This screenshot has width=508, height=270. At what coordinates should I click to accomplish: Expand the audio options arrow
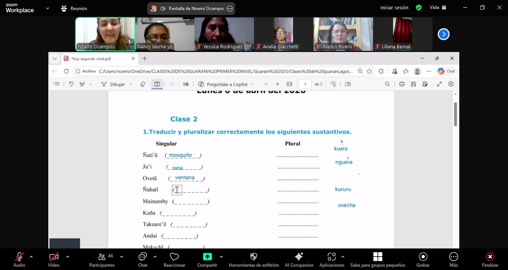31,256
